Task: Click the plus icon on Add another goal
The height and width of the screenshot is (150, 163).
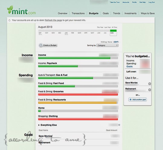Action: [x=131, y=100]
